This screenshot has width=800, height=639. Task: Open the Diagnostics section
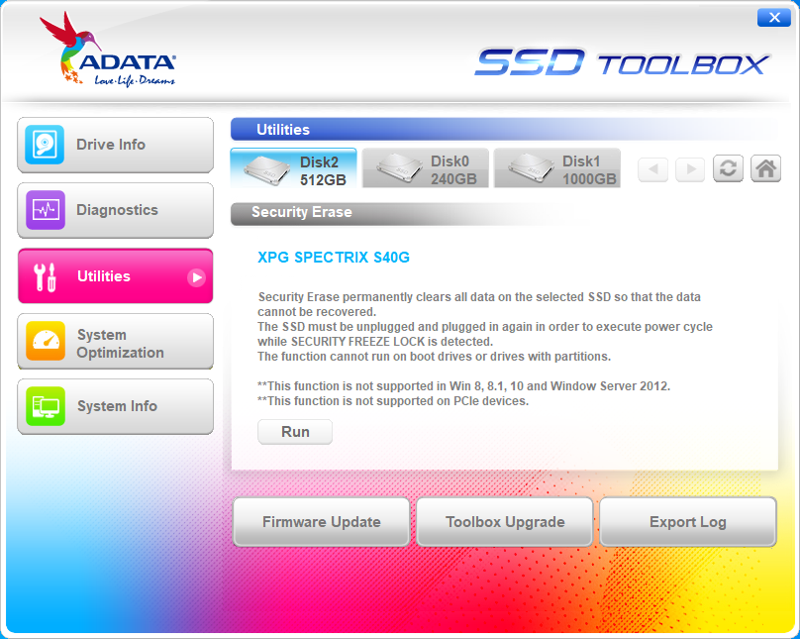[x=115, y=210]
